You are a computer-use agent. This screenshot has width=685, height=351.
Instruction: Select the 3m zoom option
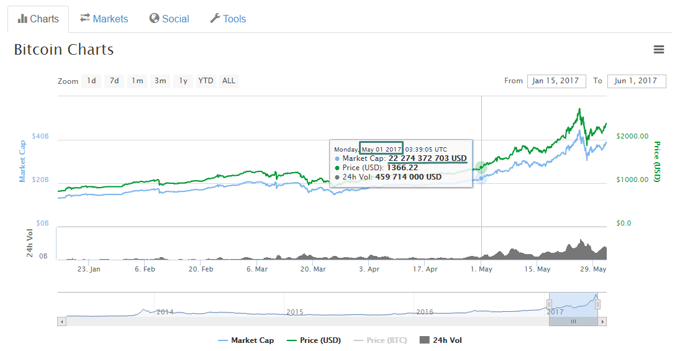tap(160, 81)
